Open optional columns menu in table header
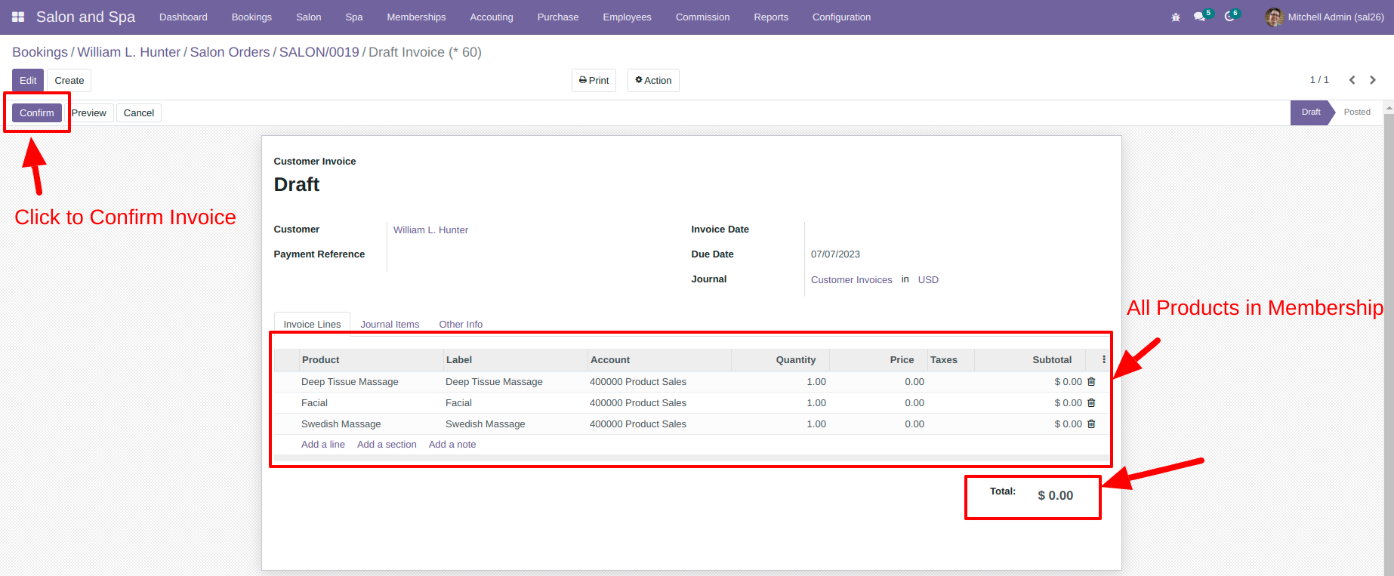1394x576 pixels. [1104, 360]
